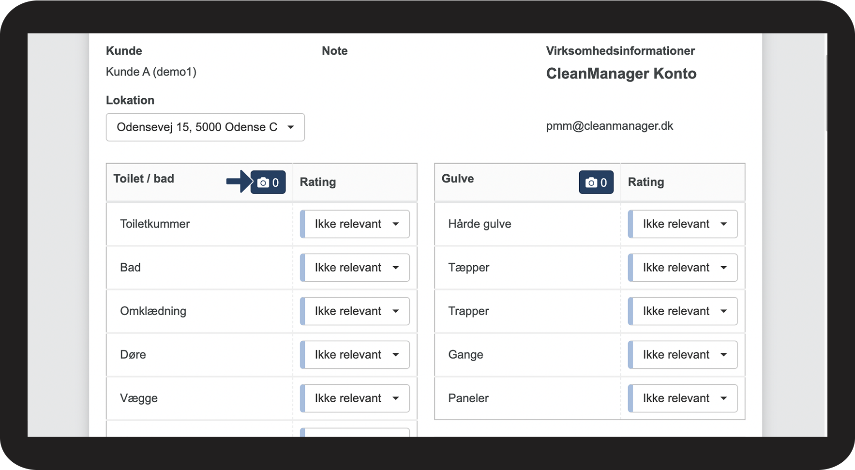This screenshot has height=470, width=855.
Task: Expand rating dropdown for Hårde gulve
Action: 683,224
